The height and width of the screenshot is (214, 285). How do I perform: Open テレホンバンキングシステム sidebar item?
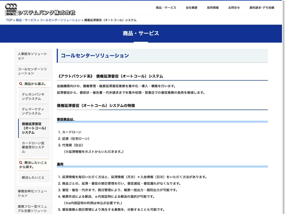34,96
